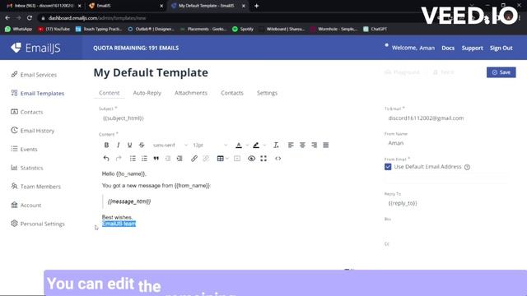Screen dimensions: 527x296
Task: Insert a numbered list
Action: (x=145, y=159)
